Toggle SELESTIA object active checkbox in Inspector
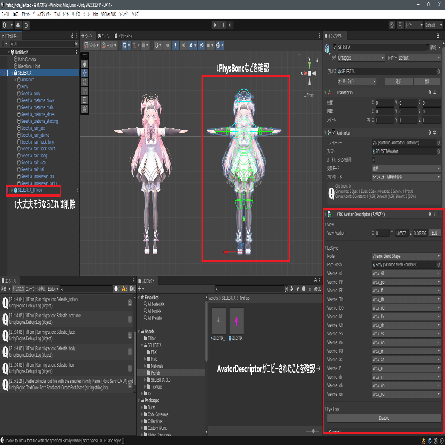Image resolution: width=445 pixels, height=445 pixels. point(335,47)
